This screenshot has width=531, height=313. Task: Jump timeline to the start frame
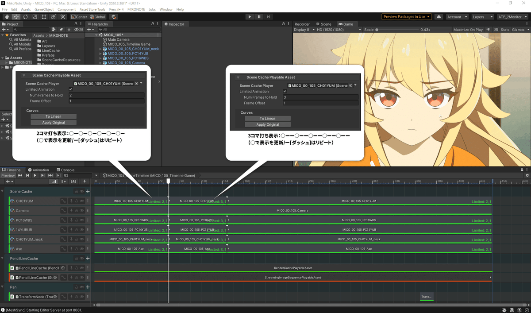tap(20, 176)
